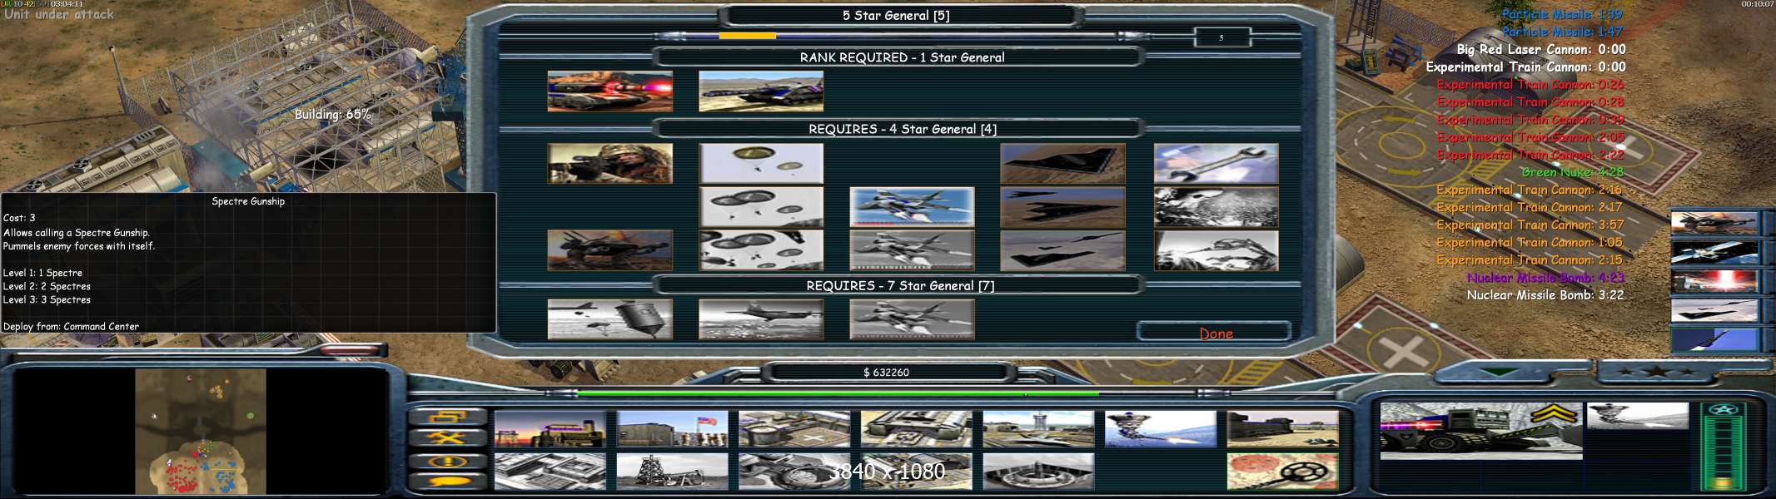Trigger the satellite shortcut power button

(1714, 252)
